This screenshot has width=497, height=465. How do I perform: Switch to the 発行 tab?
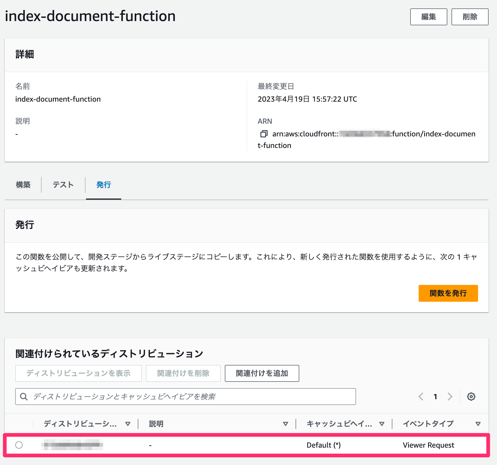[103, 185]
